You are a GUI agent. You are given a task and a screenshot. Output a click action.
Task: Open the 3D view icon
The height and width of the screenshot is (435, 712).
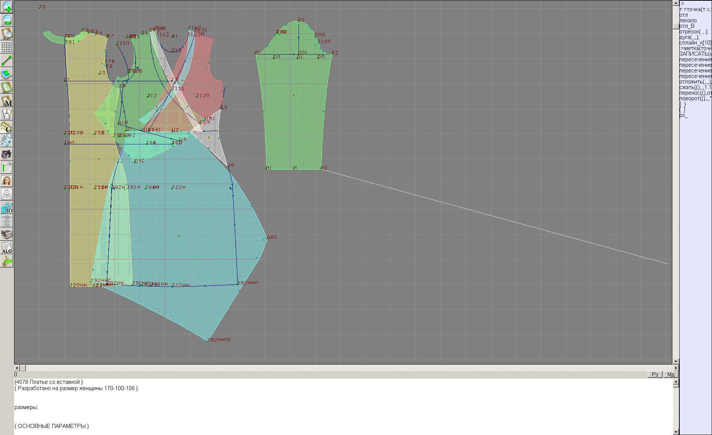[x=7, y=207]
